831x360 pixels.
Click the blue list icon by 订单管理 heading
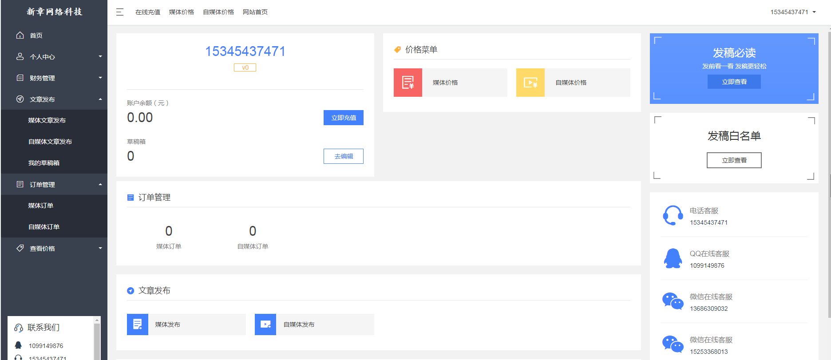[x=131, y=198]
